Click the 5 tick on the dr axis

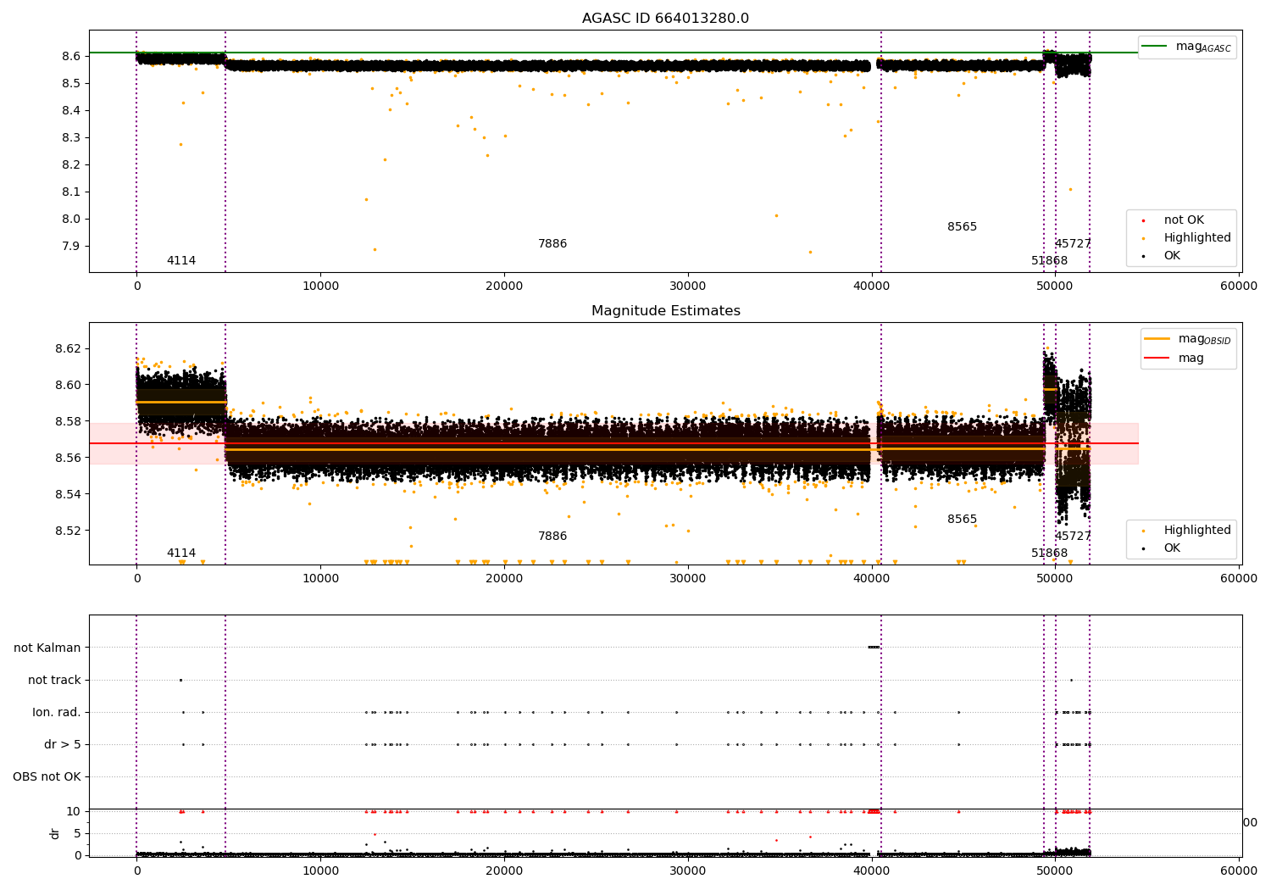click(x=77, y=833)
